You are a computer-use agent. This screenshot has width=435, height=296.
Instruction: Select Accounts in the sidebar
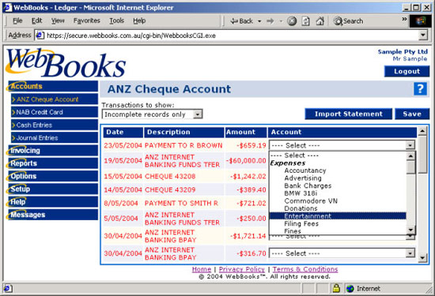(53, 86)
